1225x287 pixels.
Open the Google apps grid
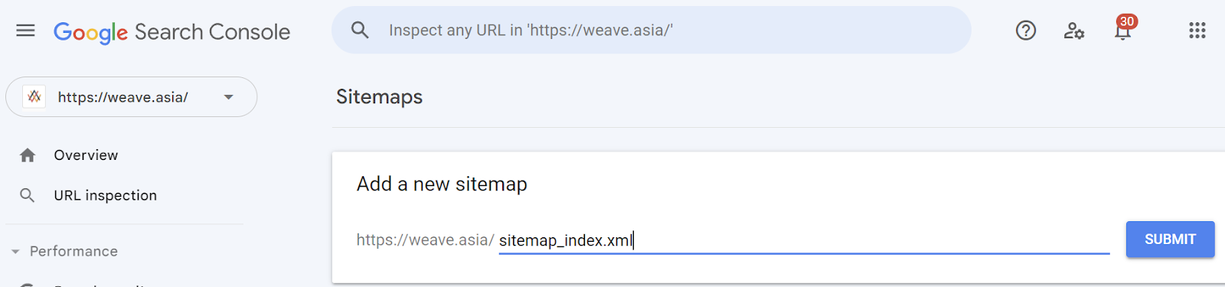pyautogui.click(x=1197, y=31)
